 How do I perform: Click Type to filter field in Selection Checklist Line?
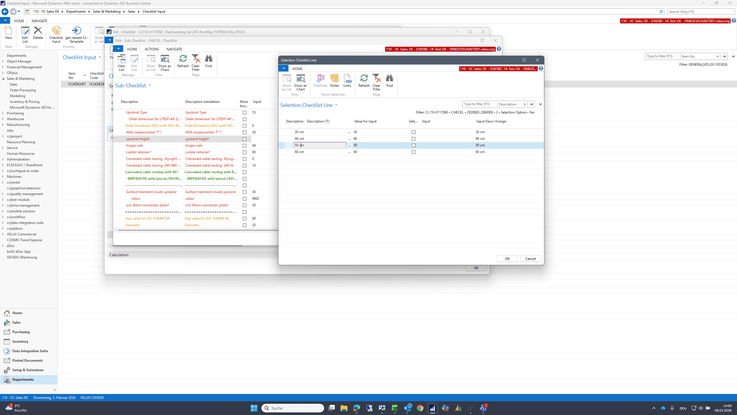(479, 104)
